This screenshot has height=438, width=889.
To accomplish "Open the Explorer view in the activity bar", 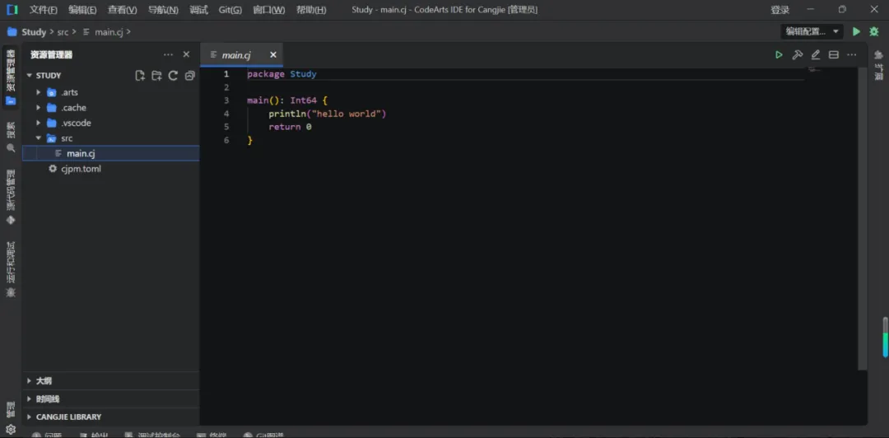I will 11,77.
